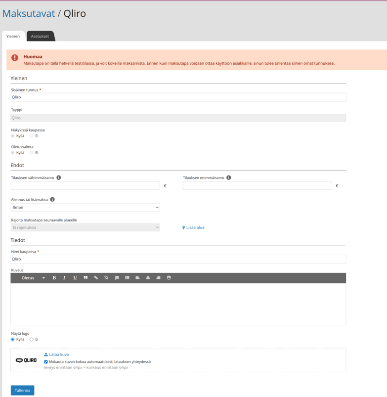Click the Huomaa heading text

(33, 57)
